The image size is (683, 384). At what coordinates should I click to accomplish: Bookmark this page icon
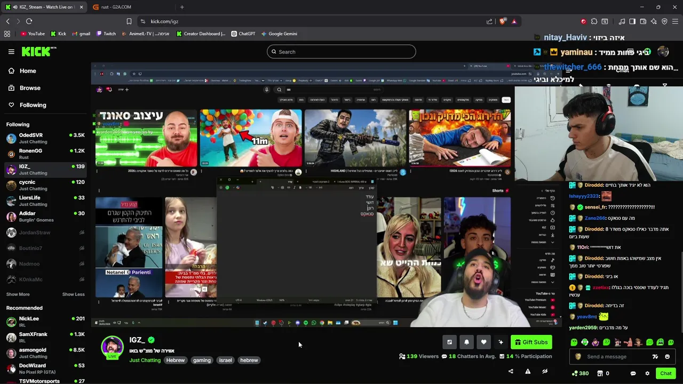129,21
